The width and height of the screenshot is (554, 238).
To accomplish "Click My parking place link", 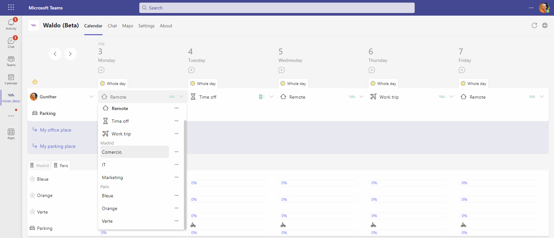I will [x=58, y=146].
